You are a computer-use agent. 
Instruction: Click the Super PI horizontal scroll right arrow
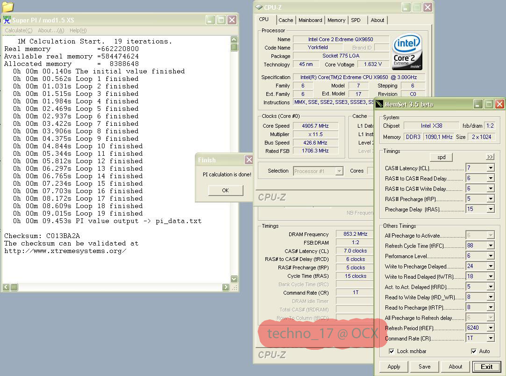[x=226, y=287]
